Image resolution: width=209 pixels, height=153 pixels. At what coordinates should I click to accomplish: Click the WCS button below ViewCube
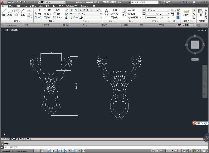[x=195, y=60]
